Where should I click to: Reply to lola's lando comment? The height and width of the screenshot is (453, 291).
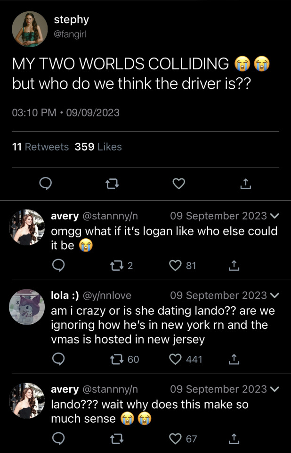click(x=58, y=360)
